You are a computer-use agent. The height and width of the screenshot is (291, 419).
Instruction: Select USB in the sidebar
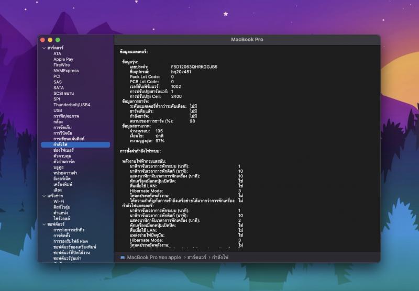click(58, 110)
